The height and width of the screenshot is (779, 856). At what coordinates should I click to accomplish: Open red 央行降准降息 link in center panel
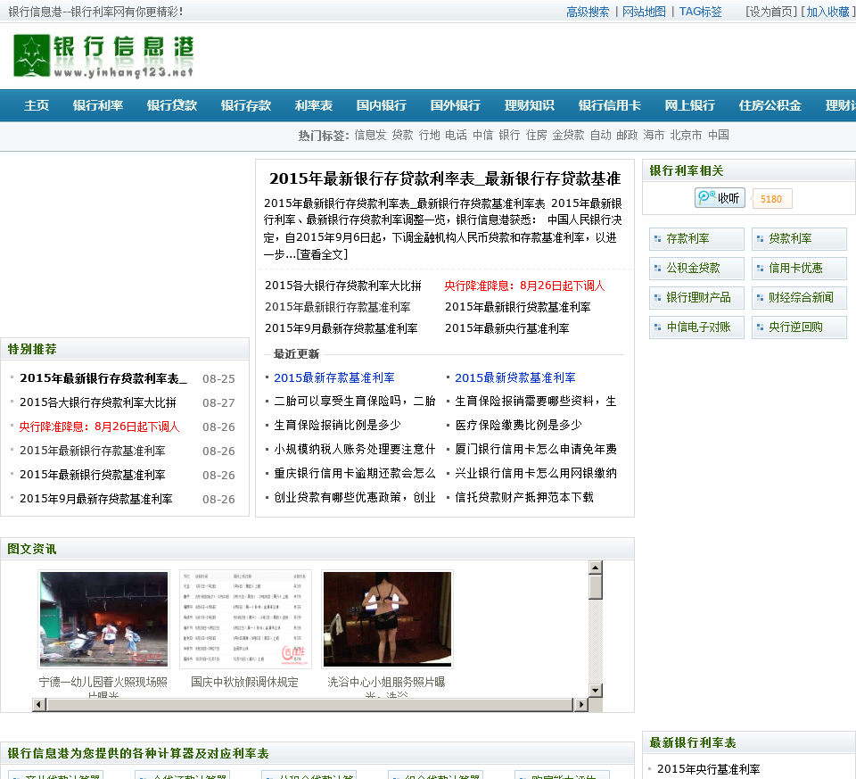point(524,286)
